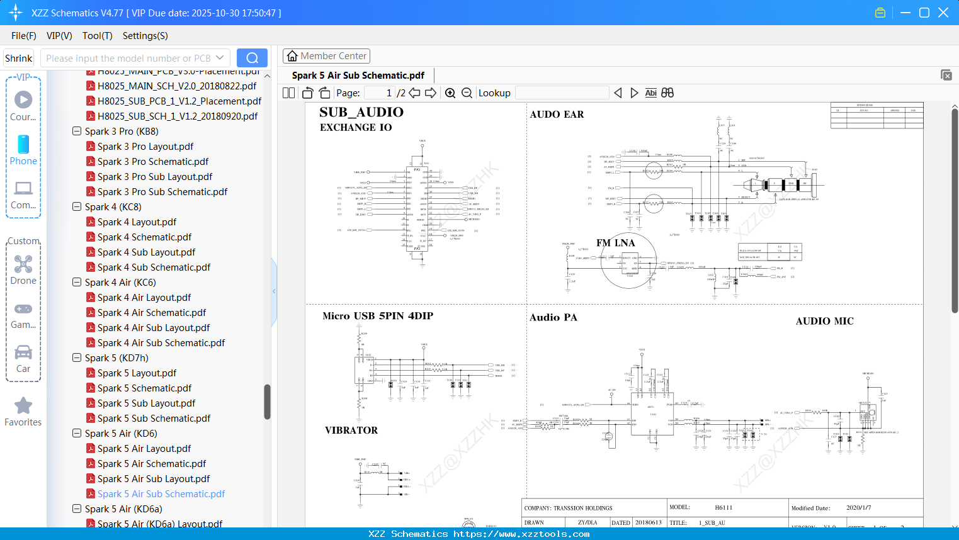Rotate the PDF page counterclockwise

[307, 93]
